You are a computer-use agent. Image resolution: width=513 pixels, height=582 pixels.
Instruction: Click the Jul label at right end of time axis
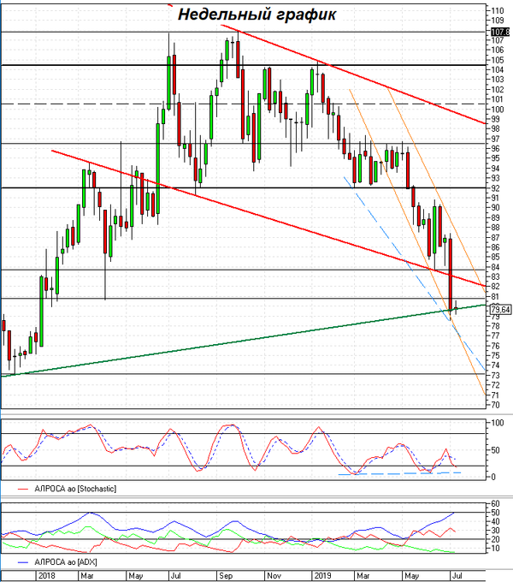coord(457,576)
